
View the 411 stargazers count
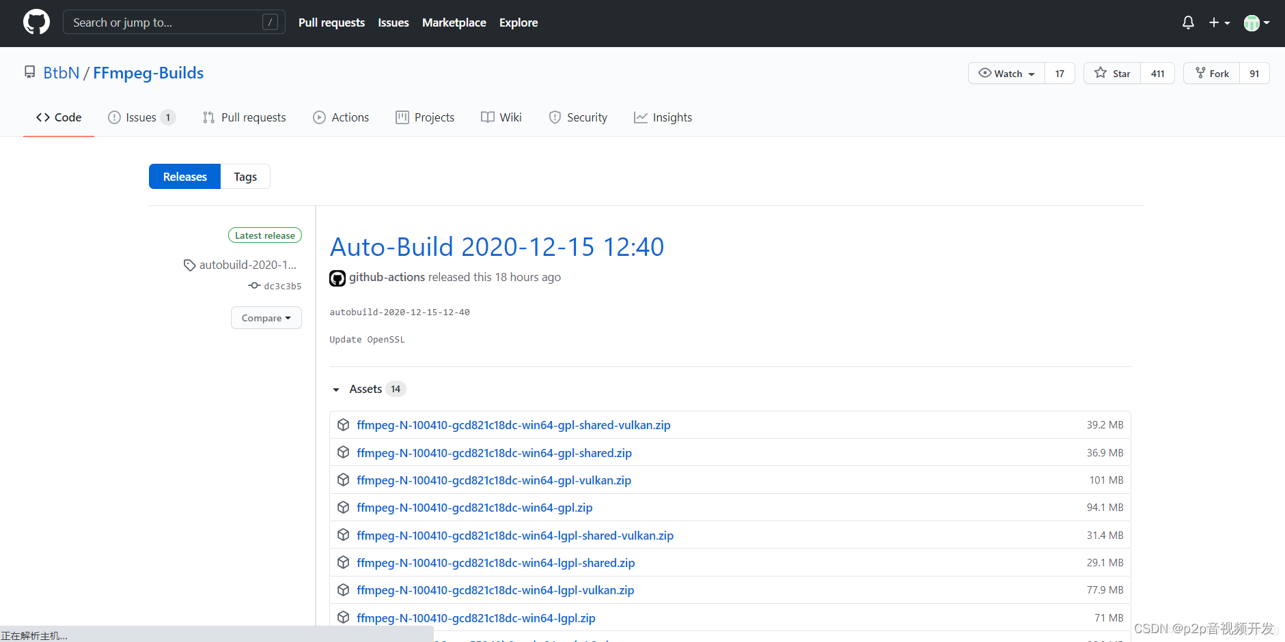1157,73
